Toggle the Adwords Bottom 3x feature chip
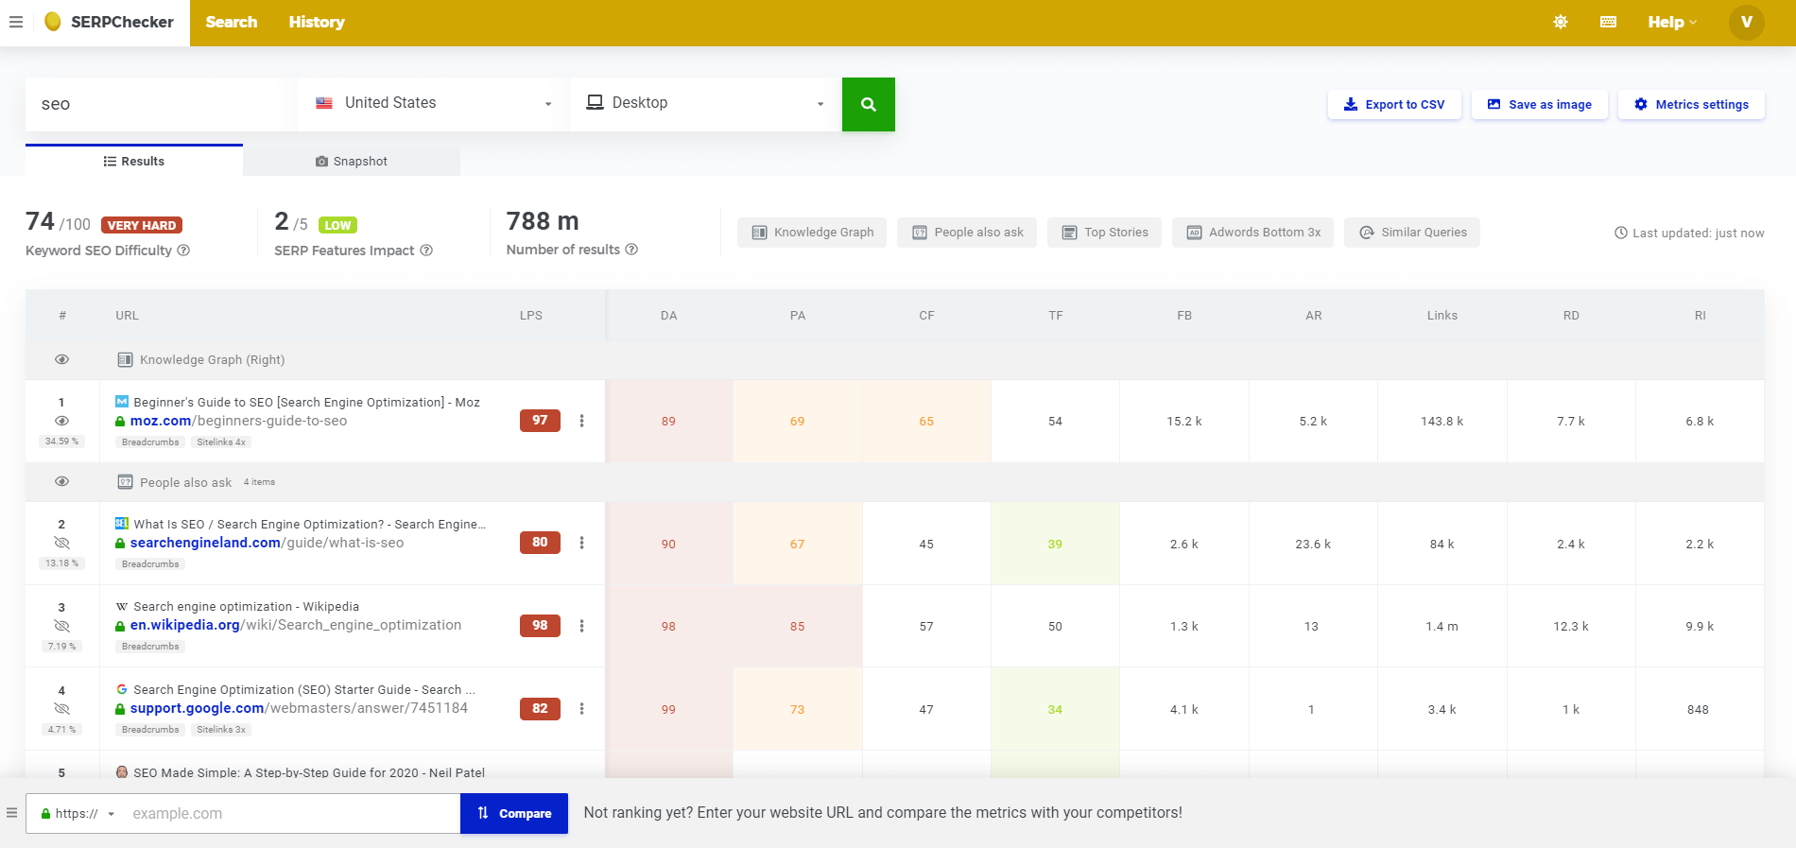 (x=1252, y=233)
